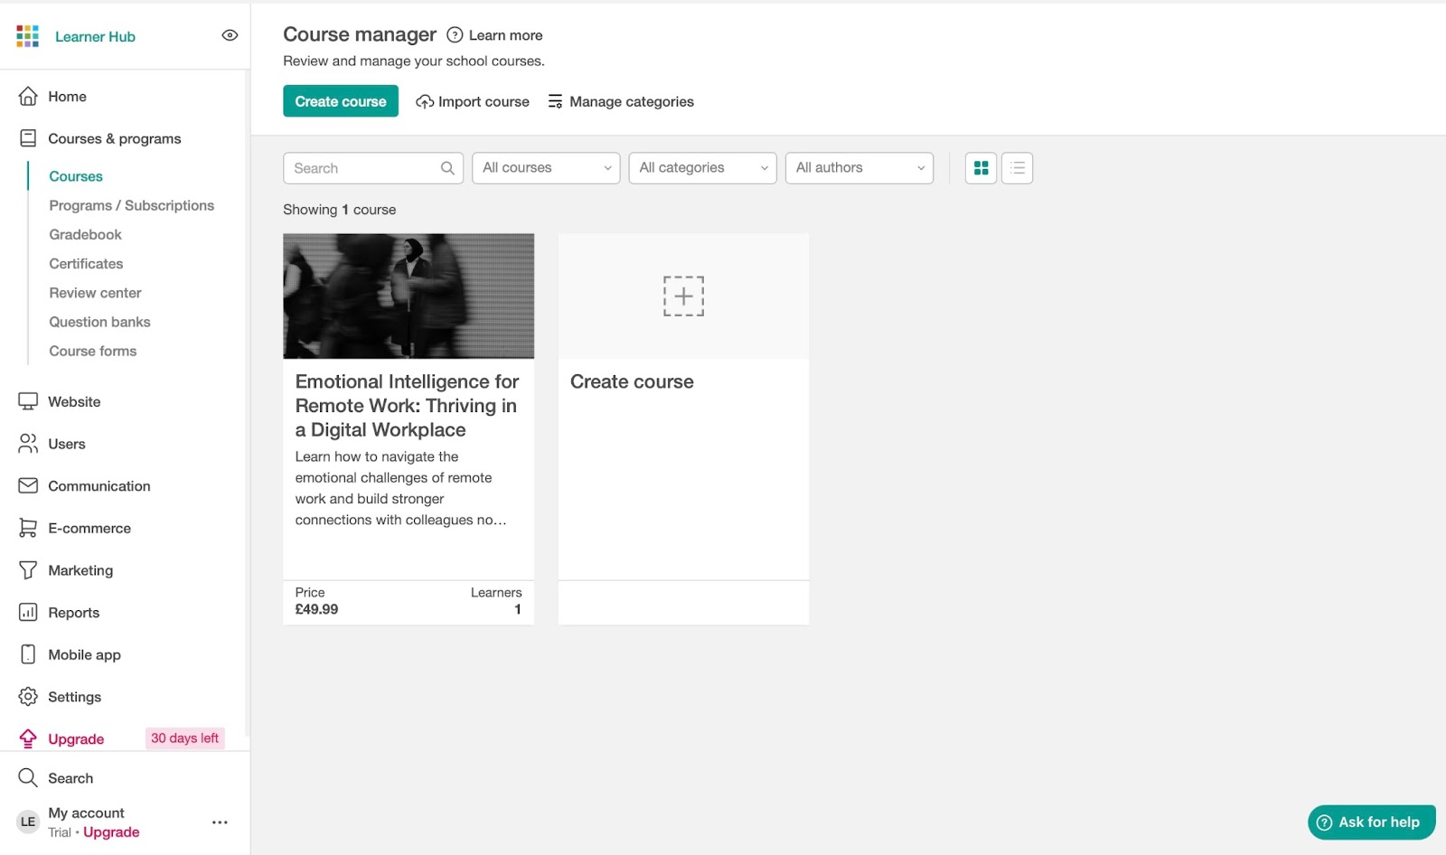
Task: Open account options three-dot menu
Action: pyautogui.click(x=220, y=822)
